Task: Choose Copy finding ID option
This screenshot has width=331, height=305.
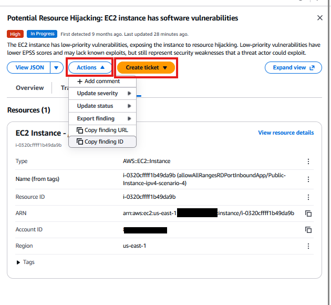Action: pyautogui.click(x=102, y=142)
